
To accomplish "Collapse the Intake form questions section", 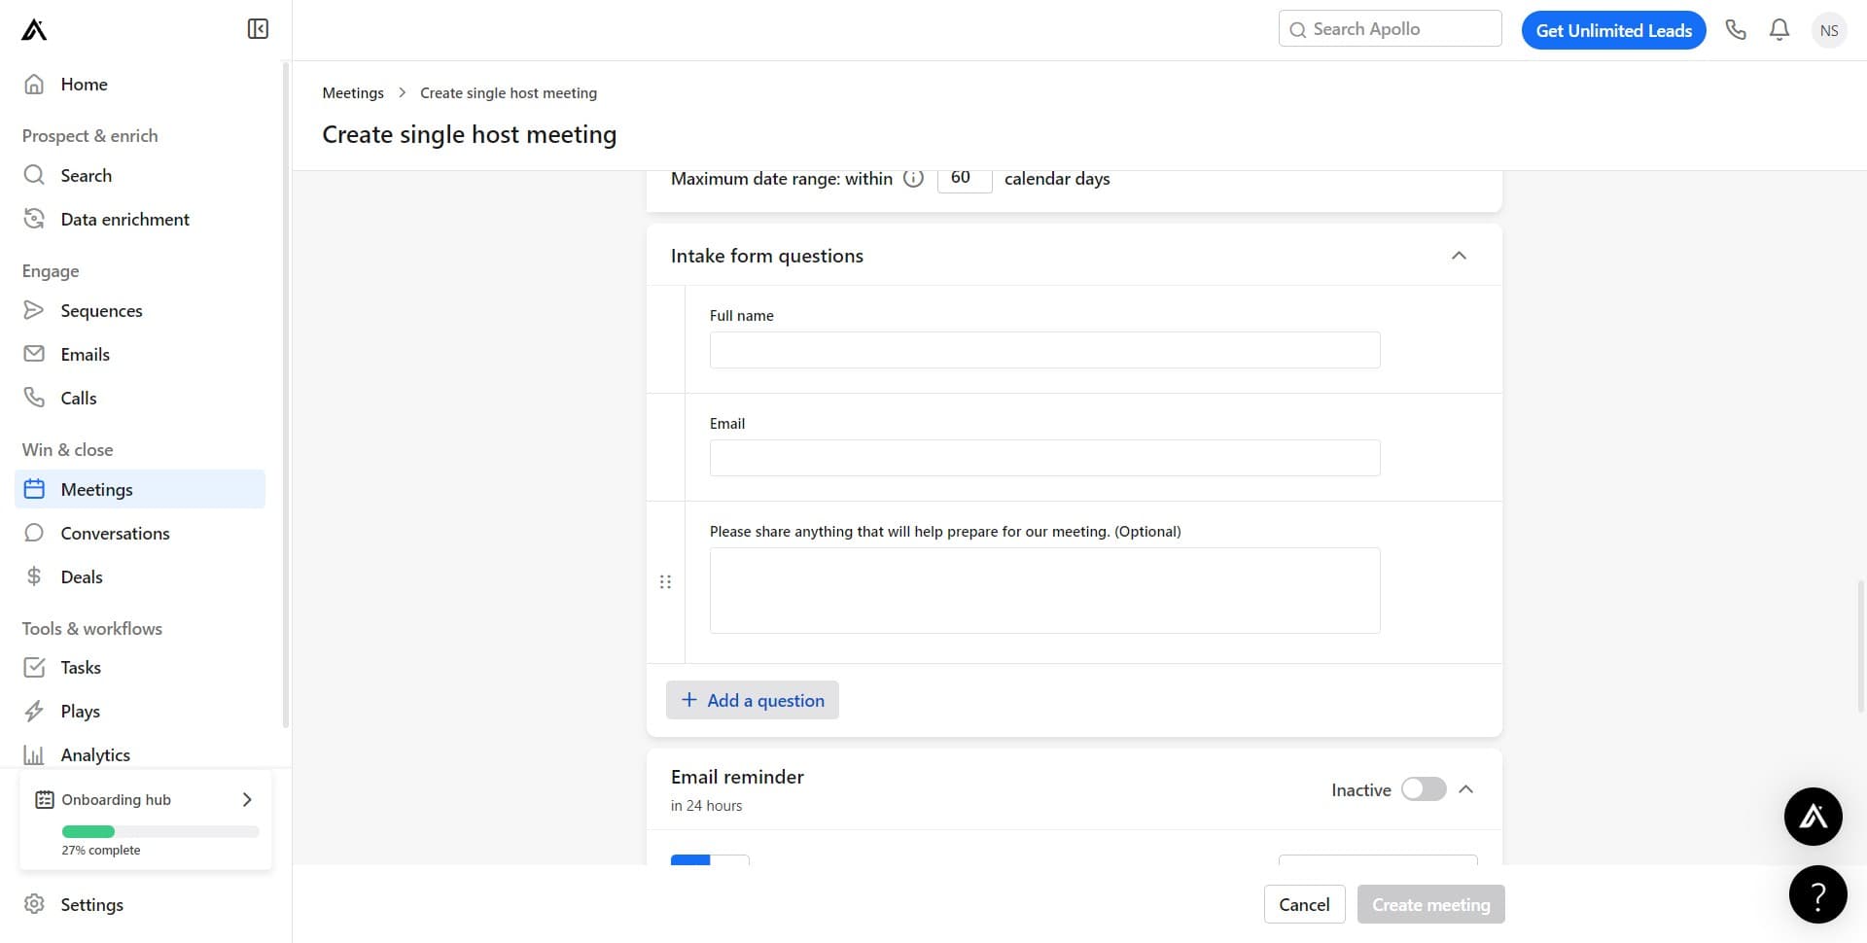I will [1459, 255].
